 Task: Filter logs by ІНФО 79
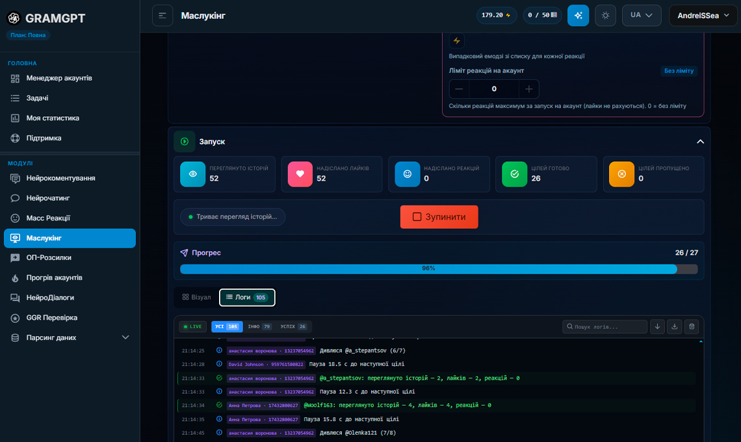click(x=259, y=327)
